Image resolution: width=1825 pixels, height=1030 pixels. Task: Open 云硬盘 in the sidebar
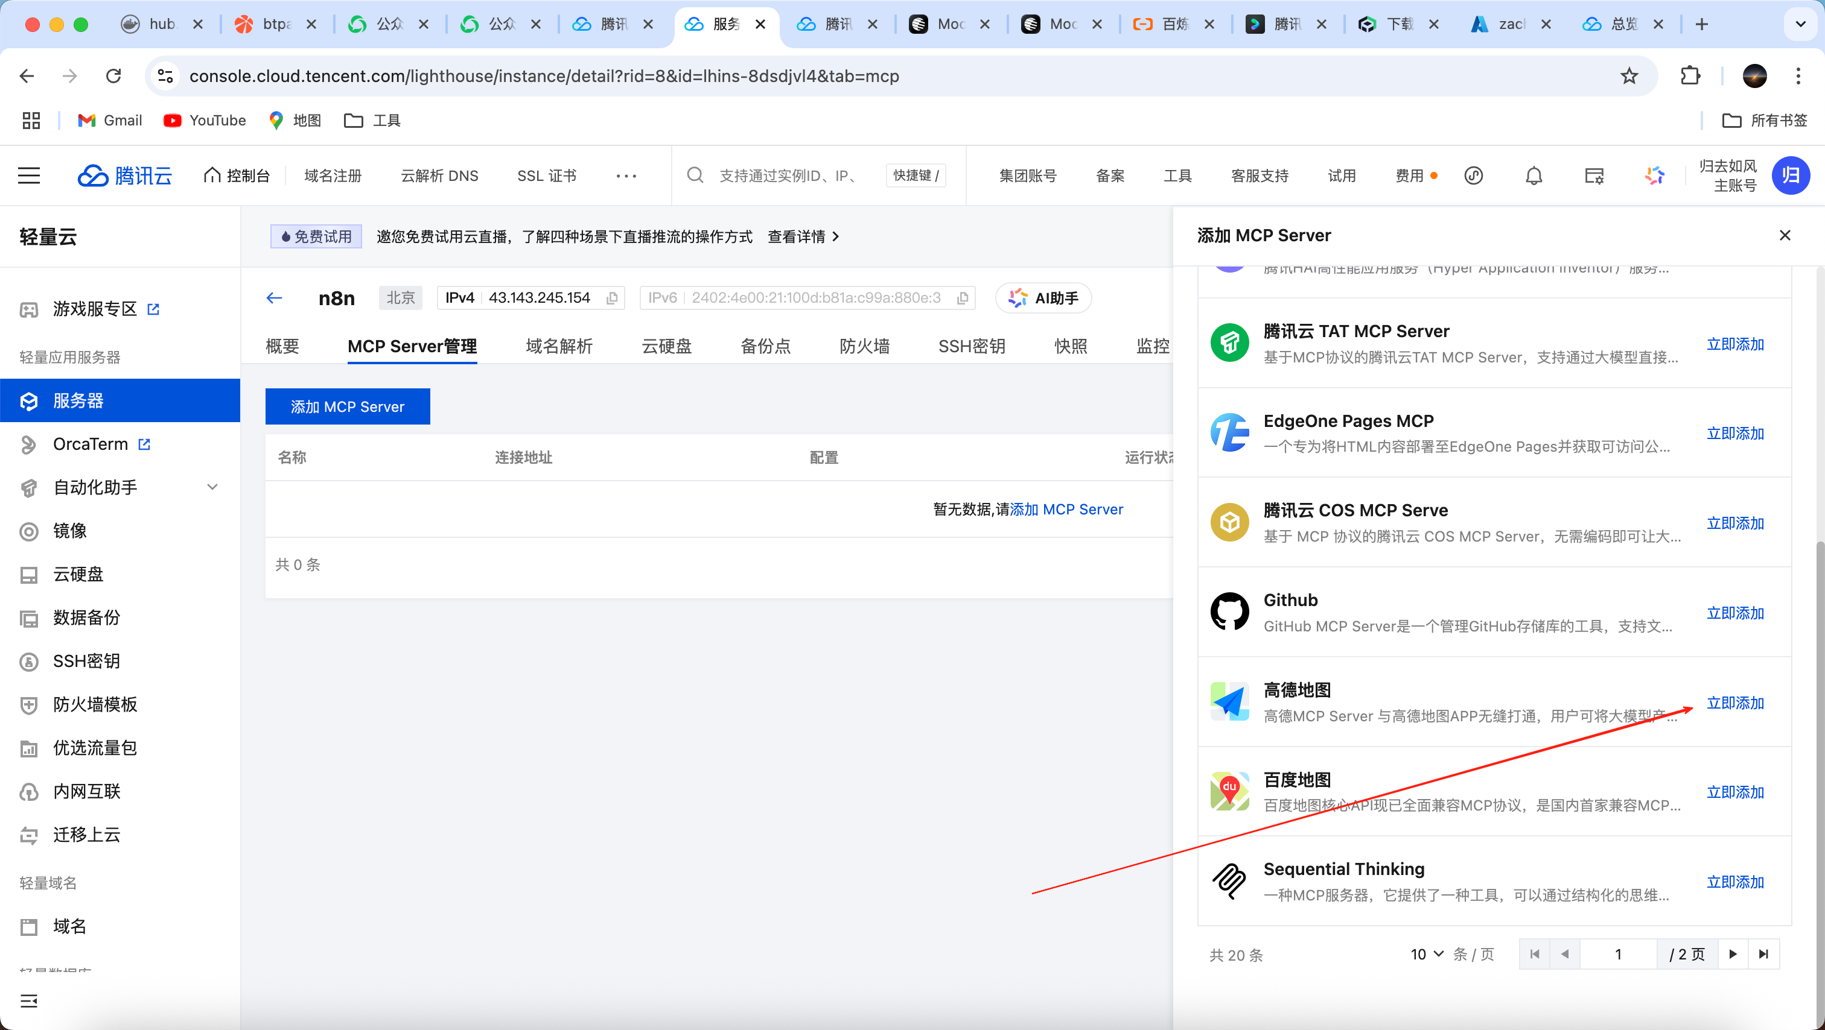pos(78,574)
